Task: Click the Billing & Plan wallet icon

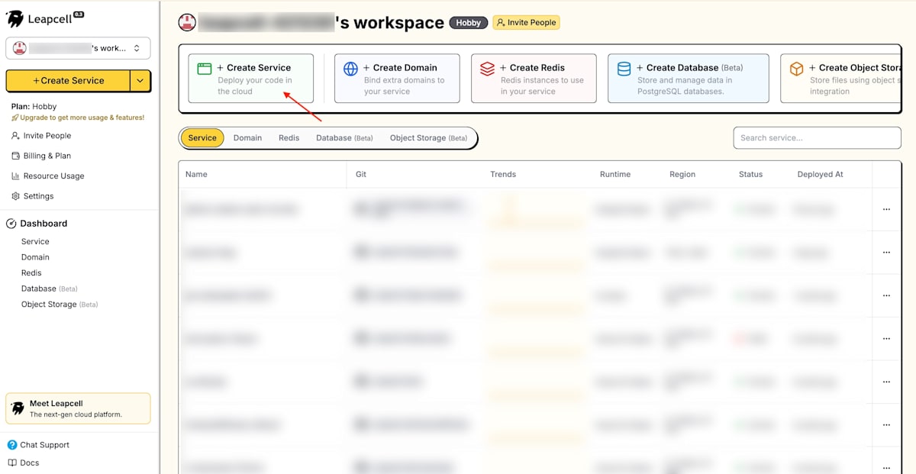Action: pos(15,156)
